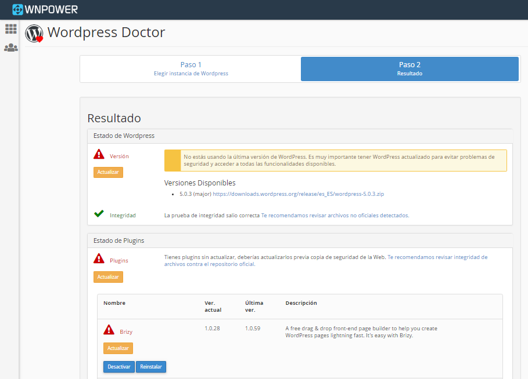Screen dimensions: 528x379
Task: Click Desactivar button for Brizy
Action: pos(119,367)
